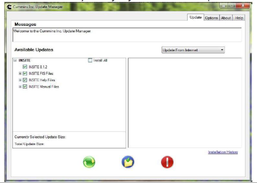Select the INSITE FIS Files label
The width and height of the screenshot is (257, 183).
pyautogui.click(x=41, y=73)
